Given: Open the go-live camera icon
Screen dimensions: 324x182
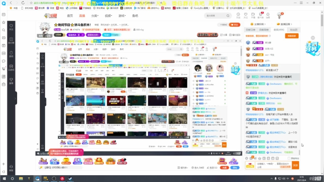Looking at the screenshot, I should [x=253, y=15].
